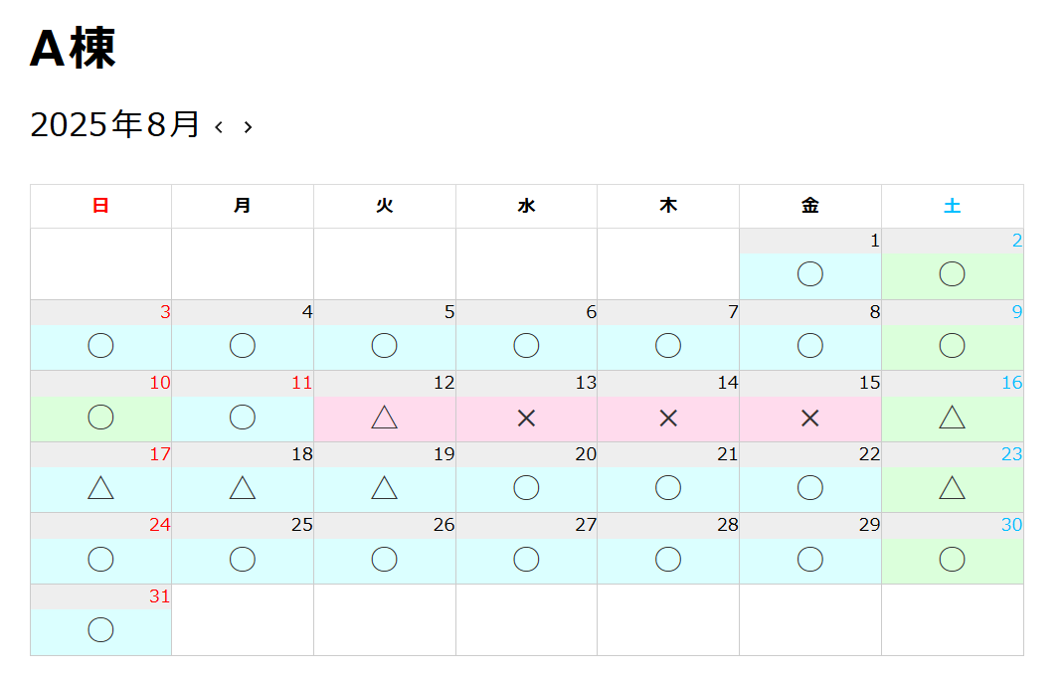The height and width of the screenshot is (675, 1064).
Task: Click the circle icon for August 2
Action: [x=952, y=274]
